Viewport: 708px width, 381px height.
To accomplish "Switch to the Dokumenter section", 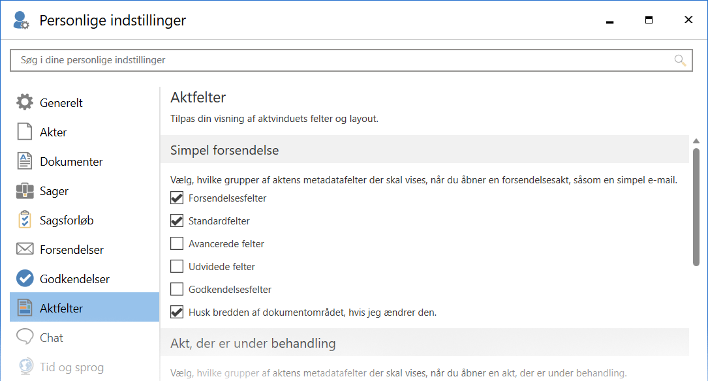I will [x=84, y=161].
